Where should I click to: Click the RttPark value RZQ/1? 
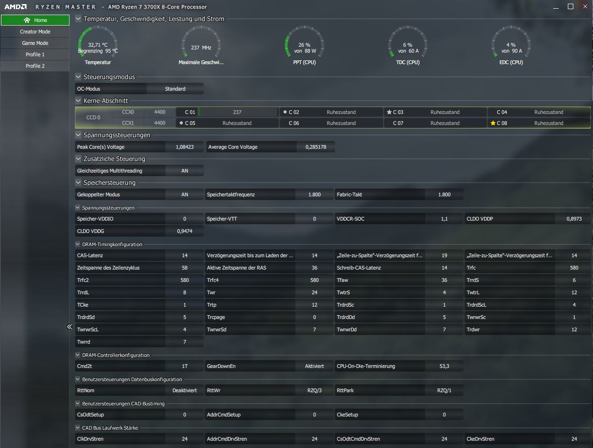click(444, 390)
